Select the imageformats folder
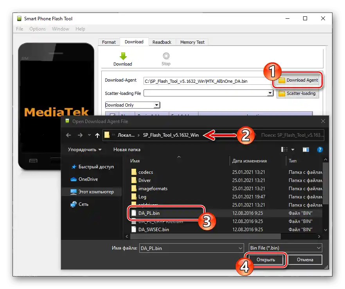Image resolution: width=345 pixels, height=289 pixels. pyautogui.click(x=153, y=189)
